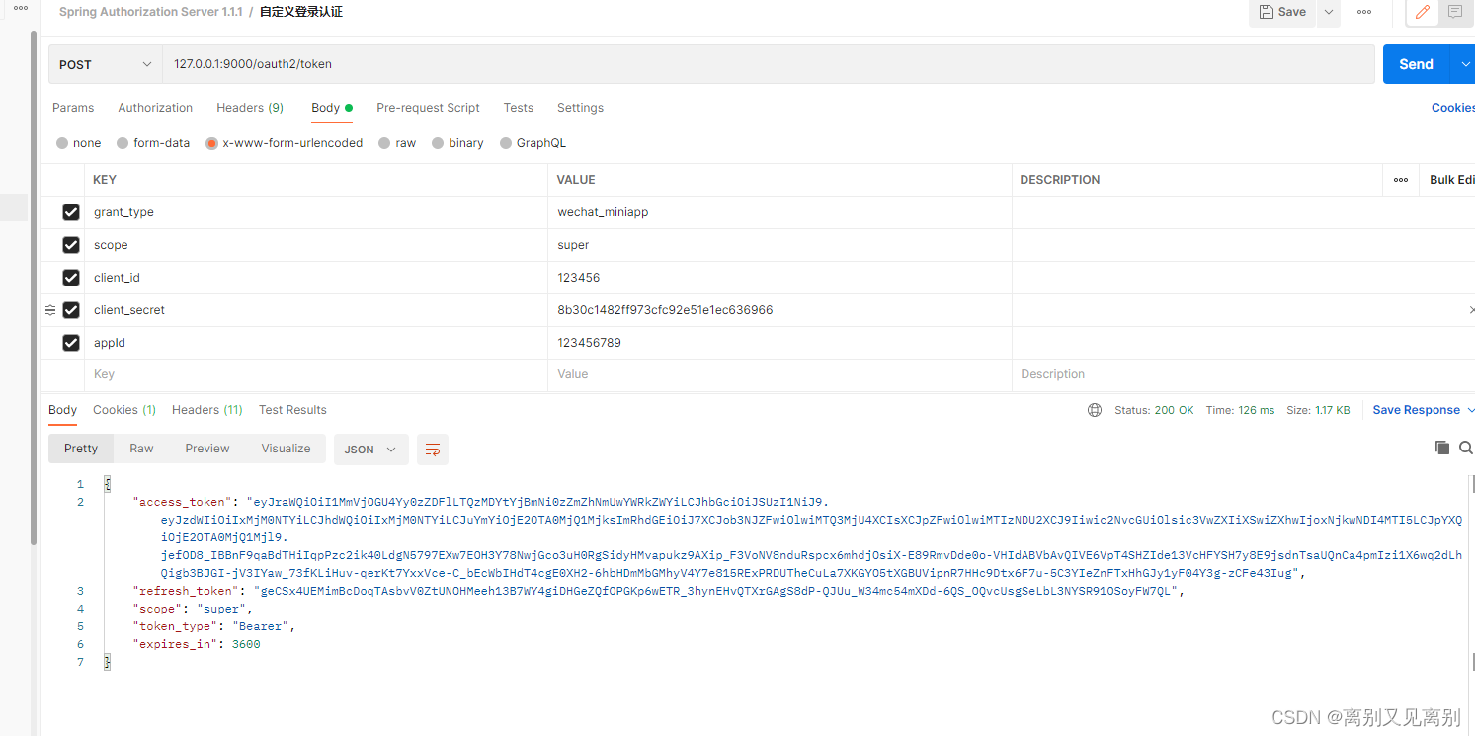Viewport: 1475px width, 736px height.
Task: Uncheck the appId row checkbox
Action: click(x=71, y=343)
